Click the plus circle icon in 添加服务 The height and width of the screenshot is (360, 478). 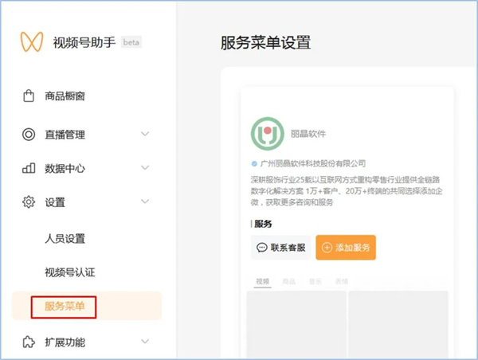point(327,248)
